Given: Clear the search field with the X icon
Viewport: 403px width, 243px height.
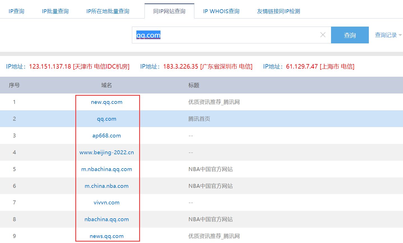Looking at the screenshot, I should coord(323,35).
